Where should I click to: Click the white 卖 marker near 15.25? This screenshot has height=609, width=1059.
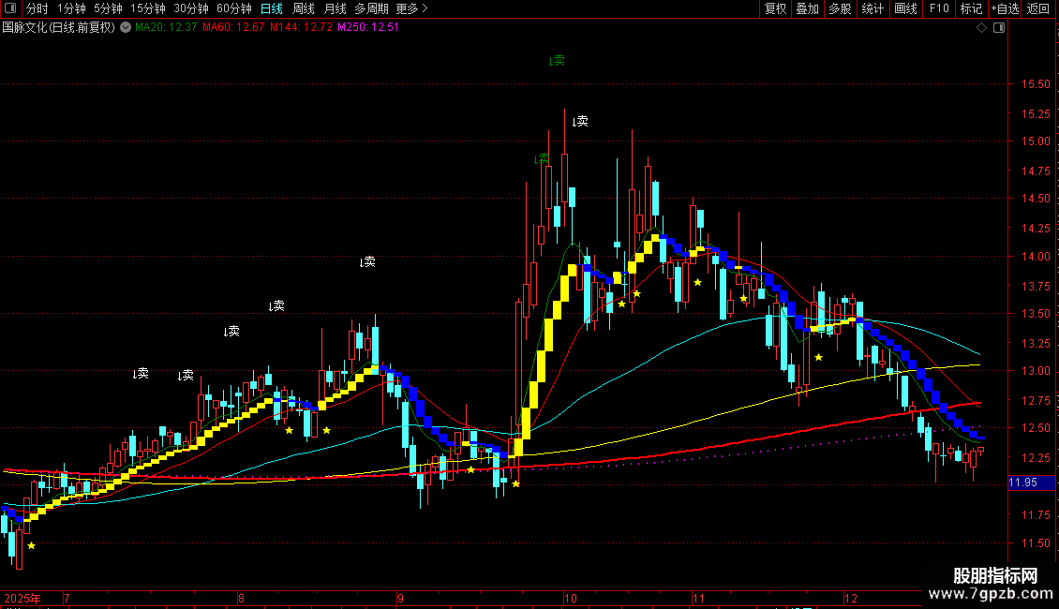tap(580, 122)
